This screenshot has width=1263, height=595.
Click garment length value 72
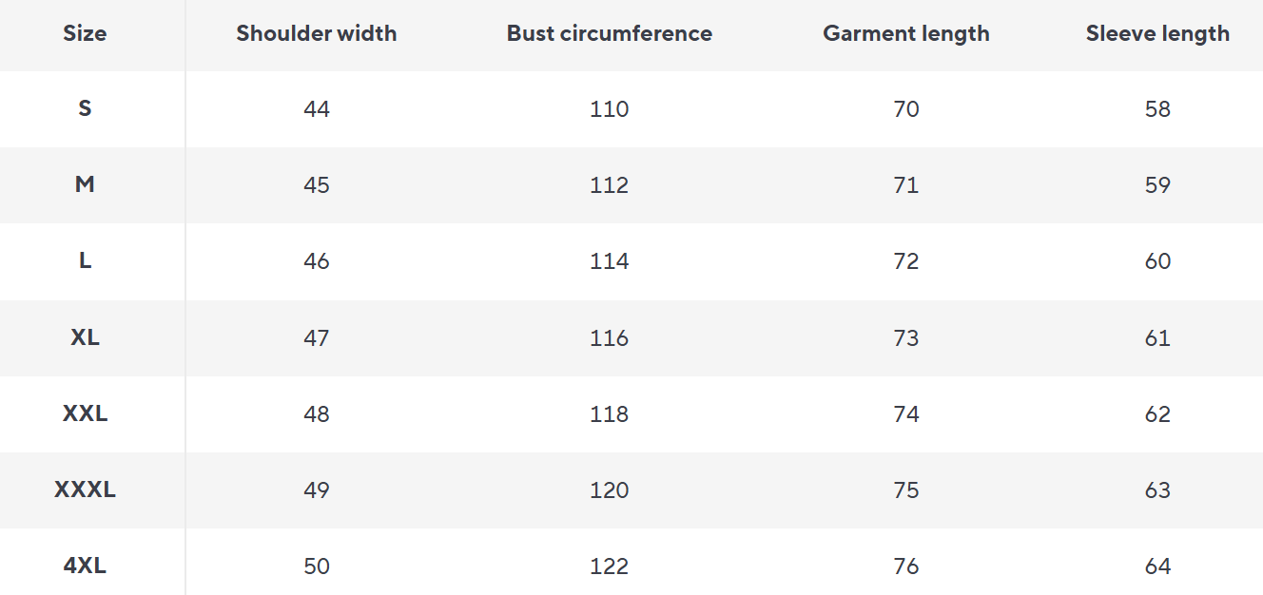click(x=906, y=261)
